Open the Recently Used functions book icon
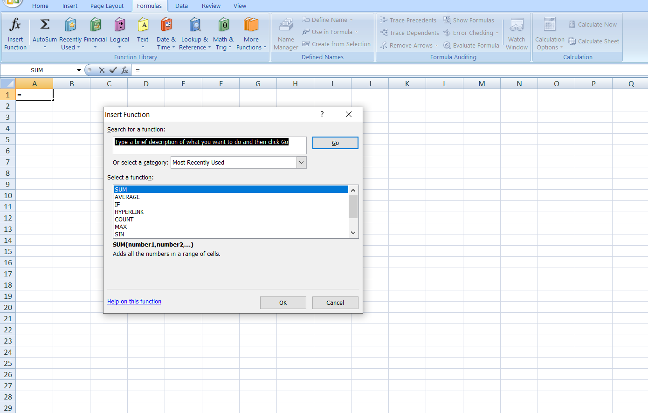 pyautogui.click(x=70, y=25)
